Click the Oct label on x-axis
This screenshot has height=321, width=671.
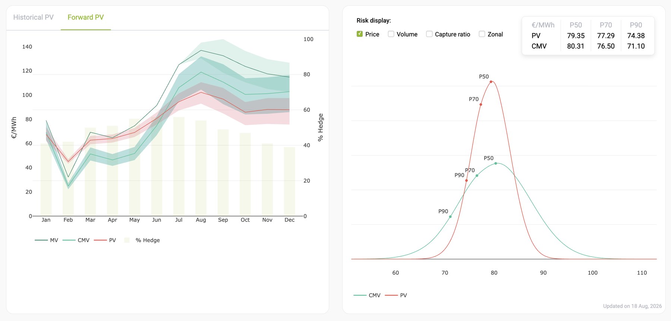(x=245, y=220)
